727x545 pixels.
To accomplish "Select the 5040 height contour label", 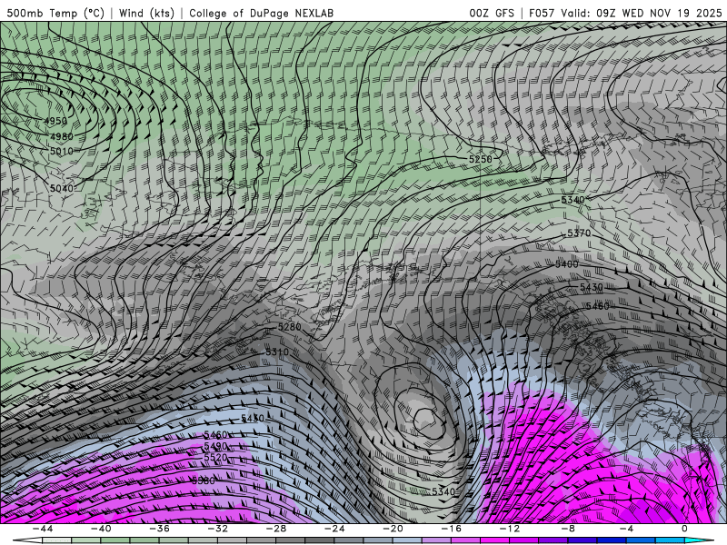I will (x=62, y=188).
